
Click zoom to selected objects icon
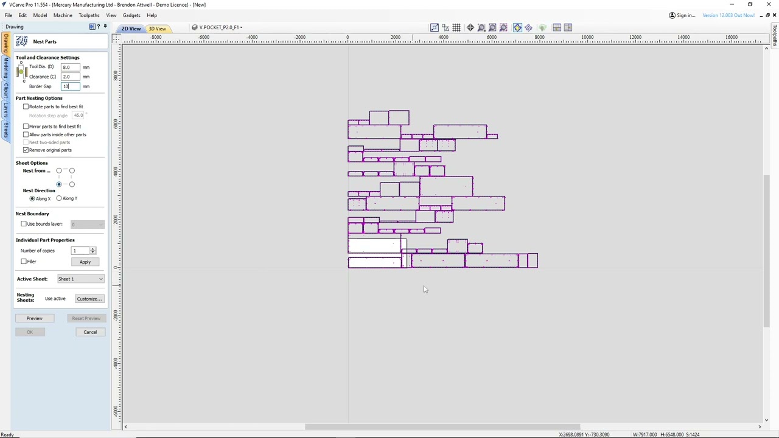503,27
